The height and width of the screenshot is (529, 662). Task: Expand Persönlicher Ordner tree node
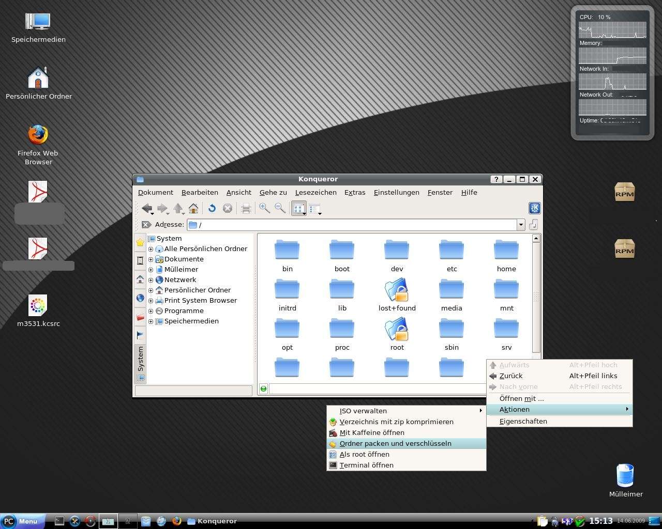151,290
